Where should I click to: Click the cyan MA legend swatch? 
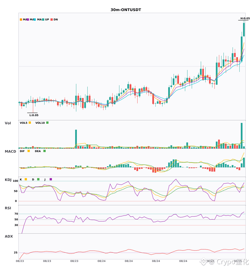click(35, 20)
